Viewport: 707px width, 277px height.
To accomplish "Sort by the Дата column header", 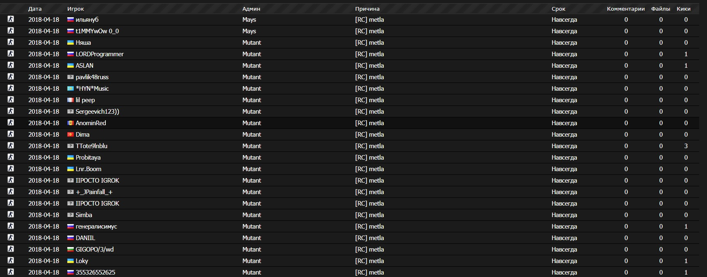I will point(35,9).
